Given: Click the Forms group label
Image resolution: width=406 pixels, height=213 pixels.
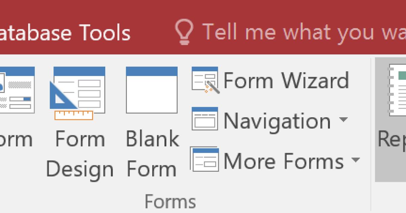Looking at the screenshot, I should coord(170,202).
